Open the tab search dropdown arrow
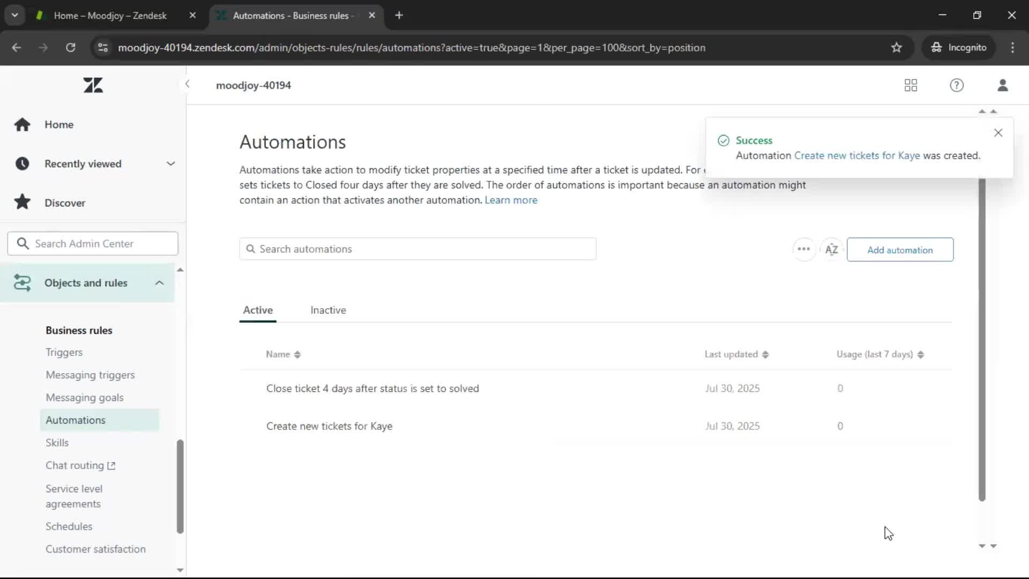The height and width of the screenshot is (579, 1029). [x=15, y=15]
